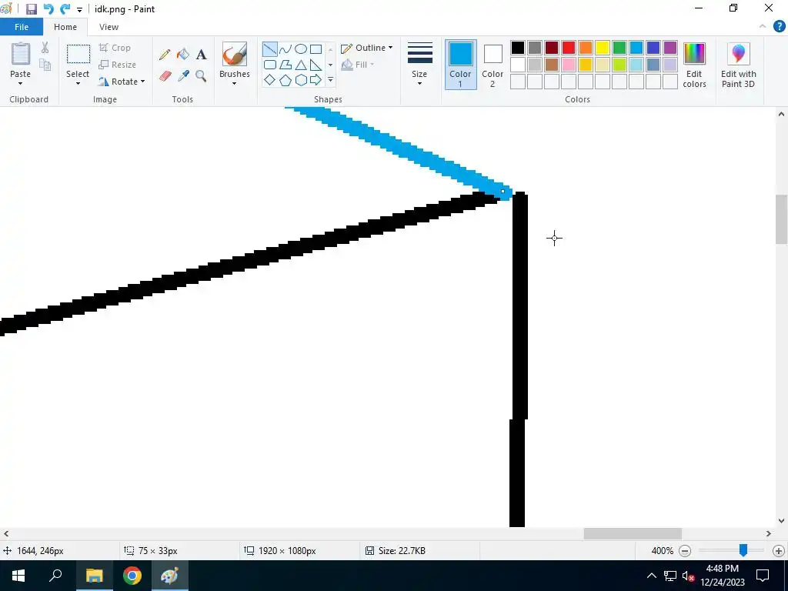This screenshot has width=788, height=591.
Task: Select the Text tool
Action: pyautogui.click(x=201, y=55)
